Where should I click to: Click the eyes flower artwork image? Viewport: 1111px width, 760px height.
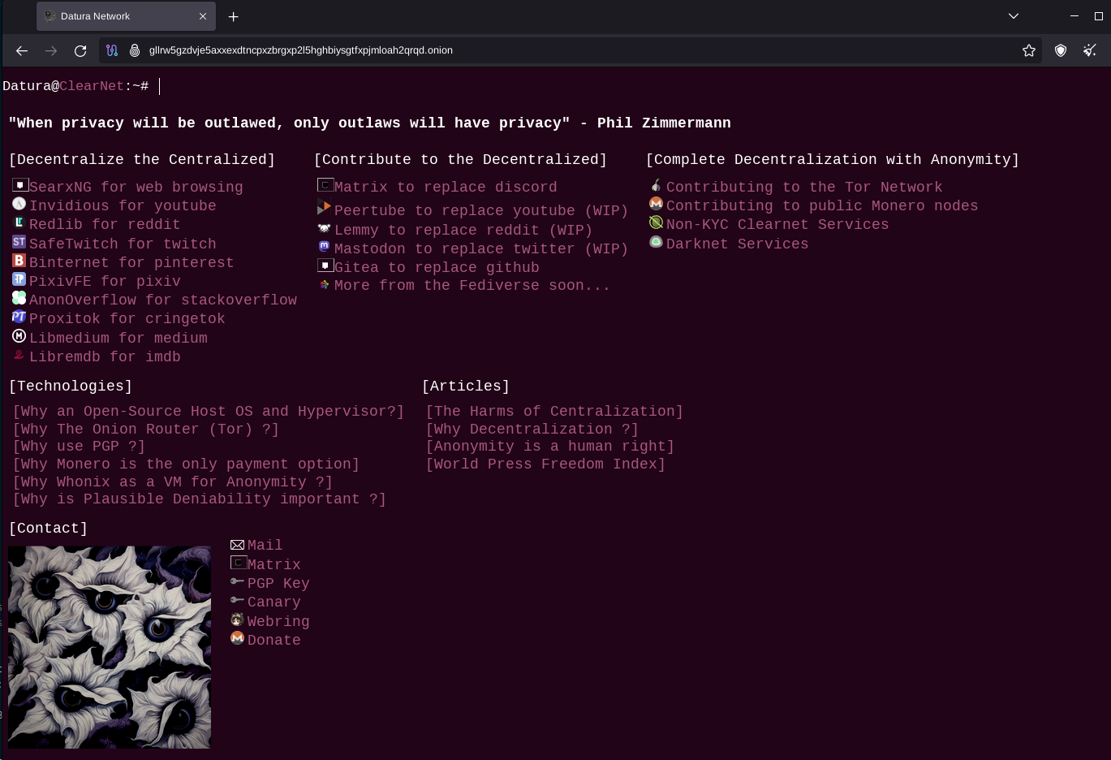coord(110,647)
